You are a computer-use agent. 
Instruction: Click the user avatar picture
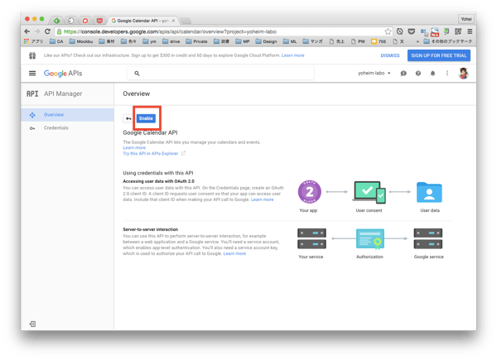click(463, 73)
